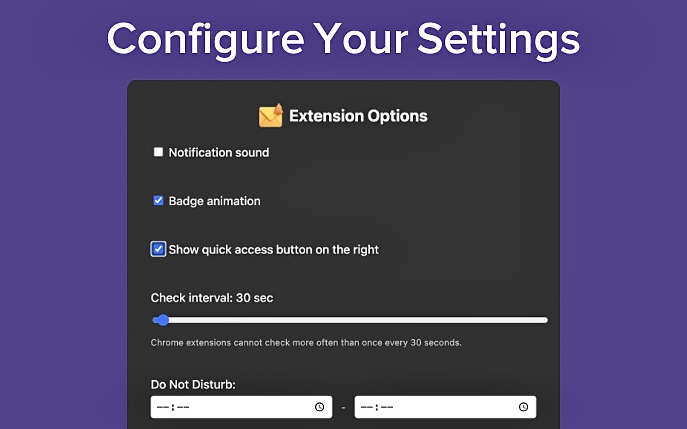Select minutes segment of Do Not Disturb end time
687x429 pixels.
pos(387,408)
